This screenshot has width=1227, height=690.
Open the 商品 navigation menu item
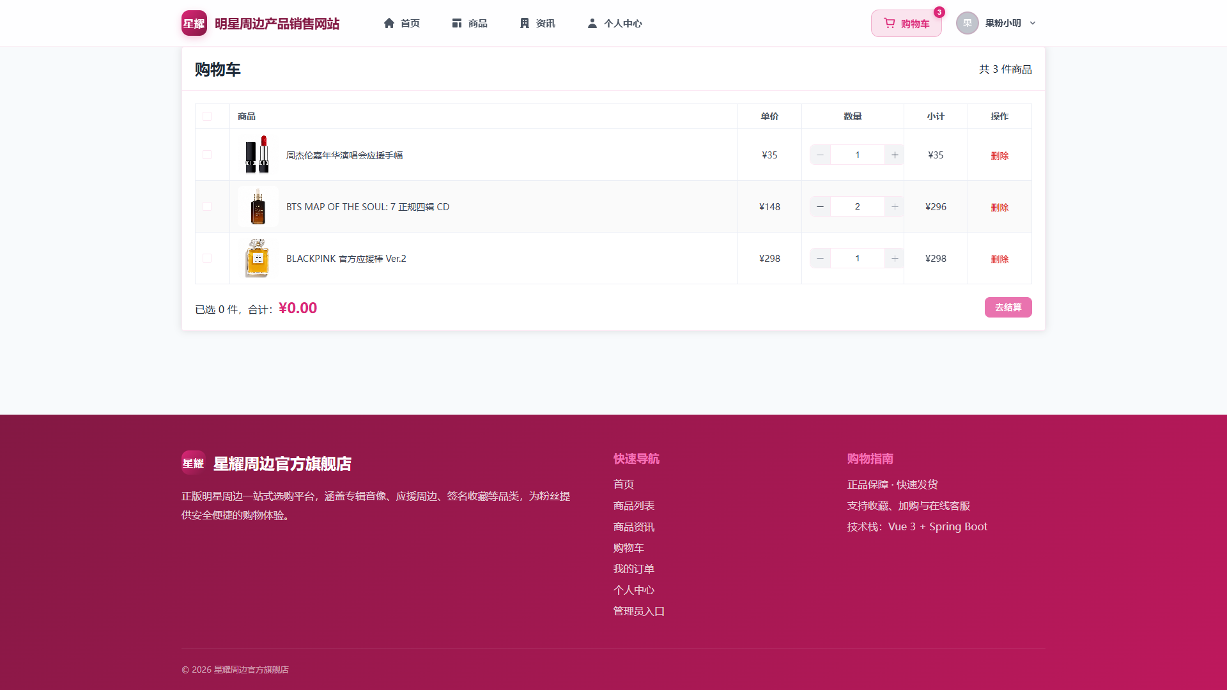coord(470,23)
